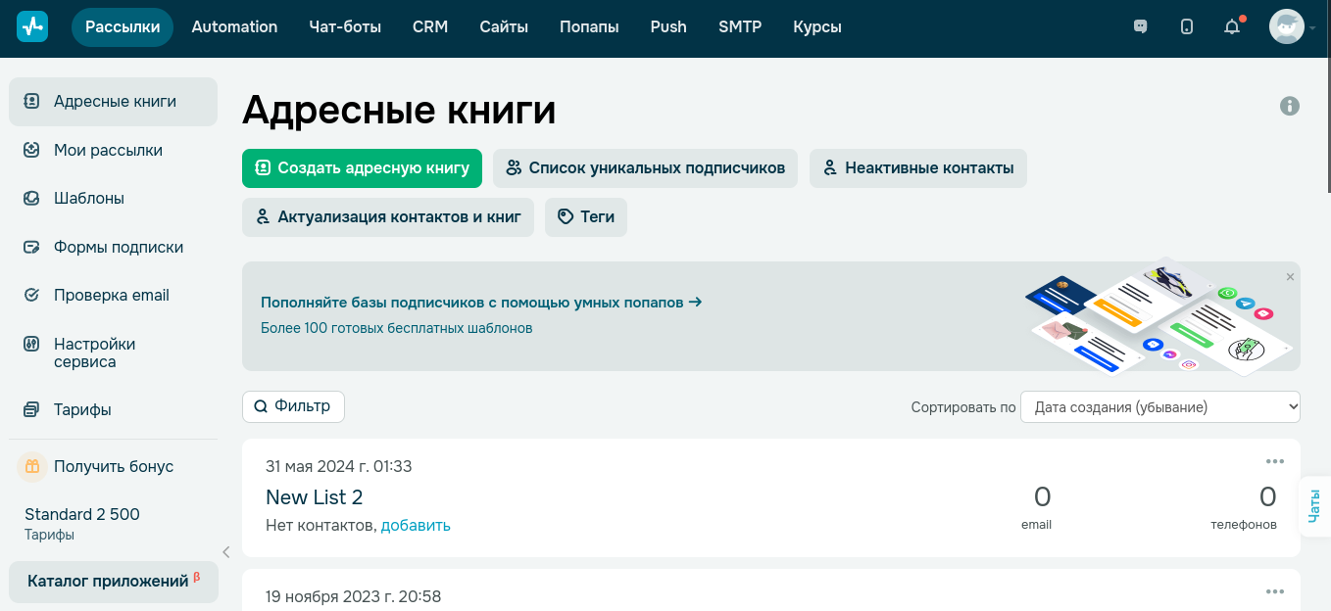The width and height of the screenshot is (1331, 611).
Task: Switch to the Попапы tab
Action: pos(589,27)
